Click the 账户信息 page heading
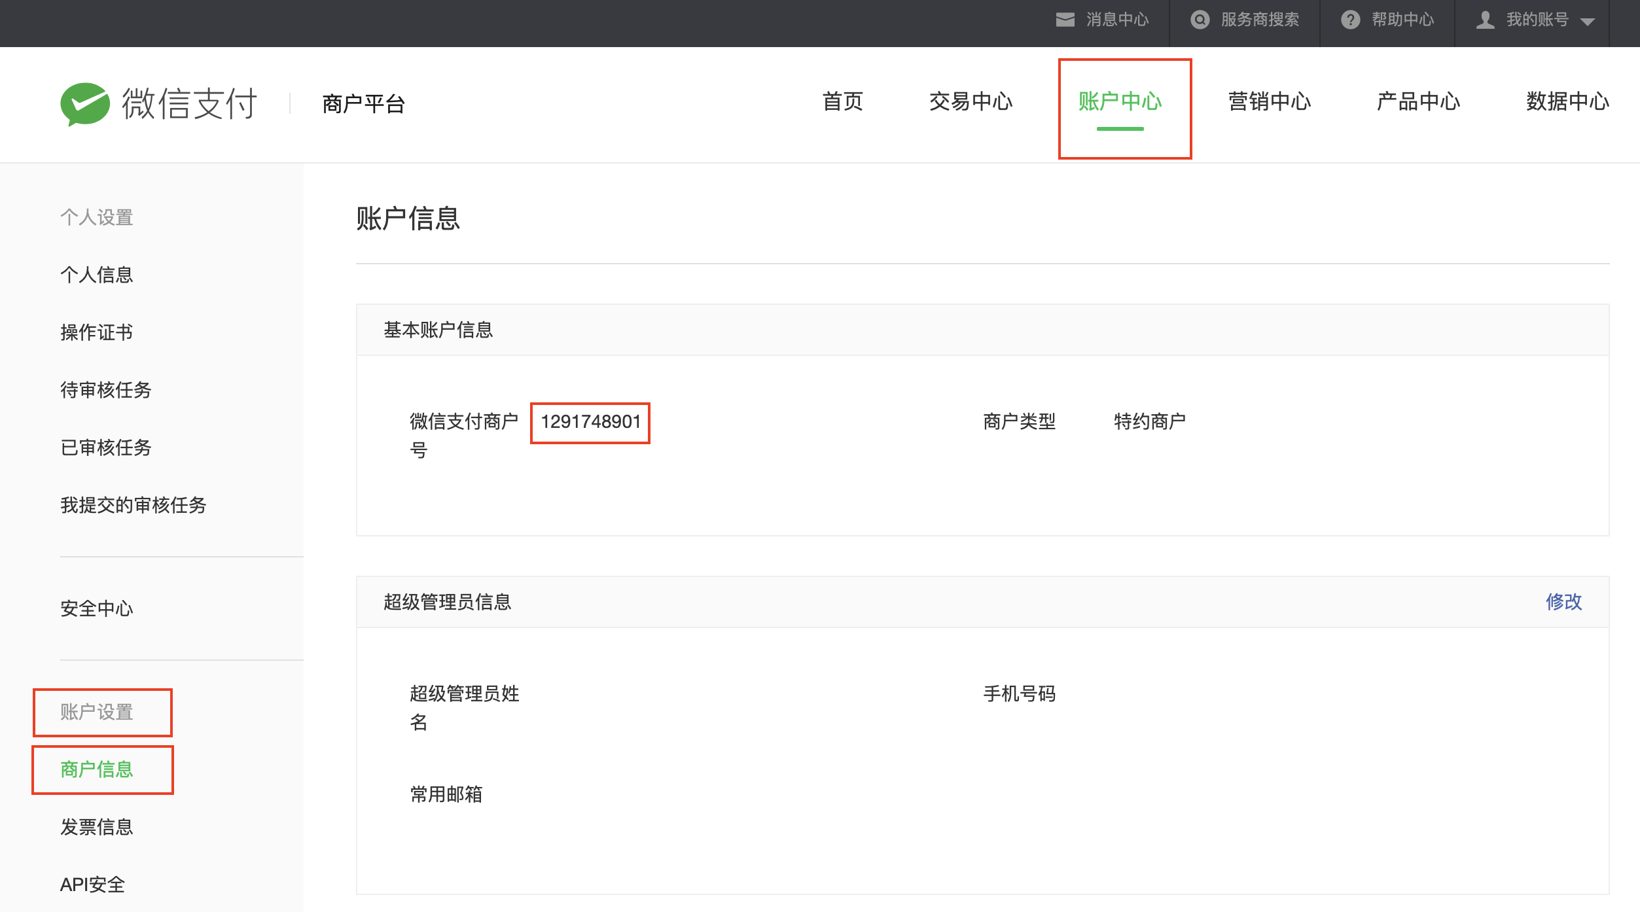The width and height of the screenshot is (1640, 912). pyautogui.click(x=408, y=219)
